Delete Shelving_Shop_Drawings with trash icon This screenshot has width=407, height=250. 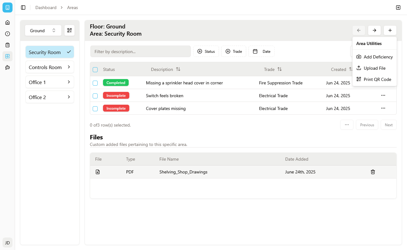pyautogui.click(x=373, y=172)
